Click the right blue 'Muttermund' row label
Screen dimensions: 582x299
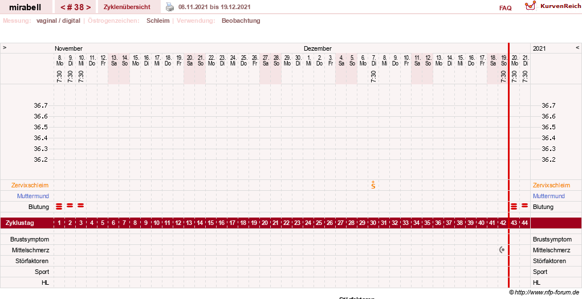(x=548, y=196)
